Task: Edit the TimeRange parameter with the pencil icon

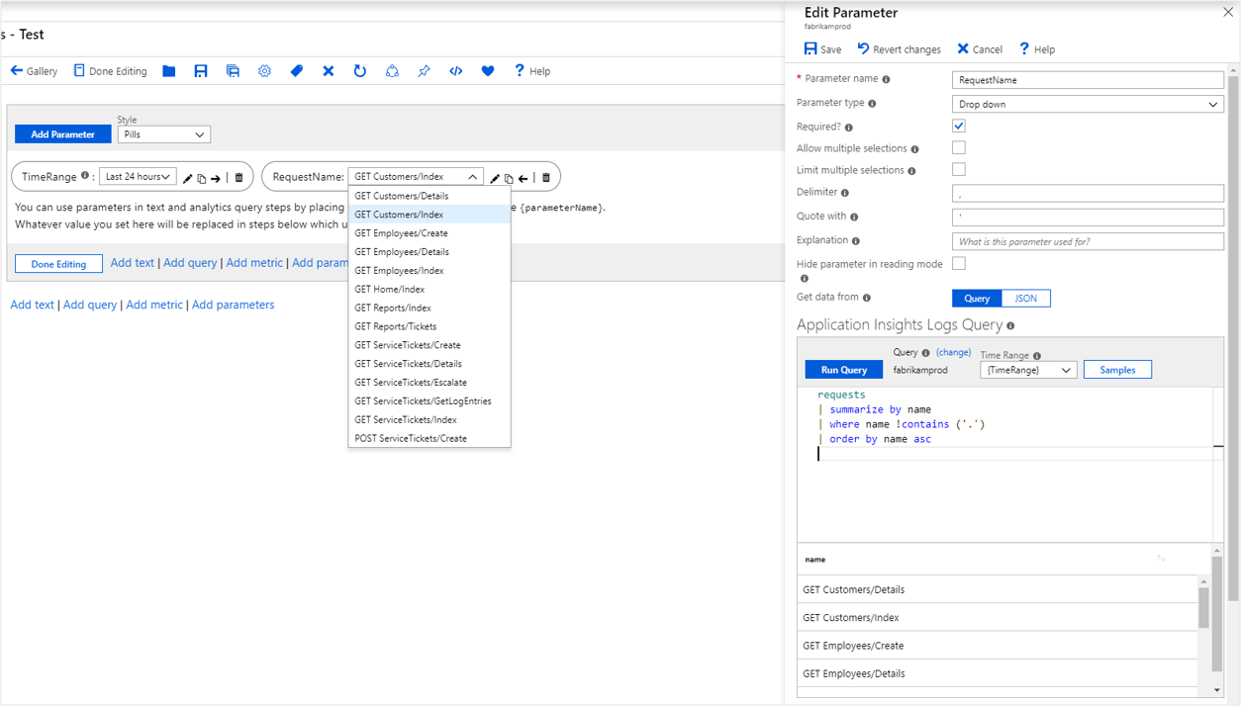Action: 187,176
